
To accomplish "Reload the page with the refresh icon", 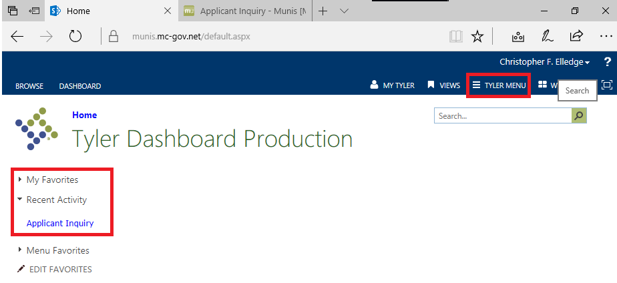I will [x=75, y=37].
